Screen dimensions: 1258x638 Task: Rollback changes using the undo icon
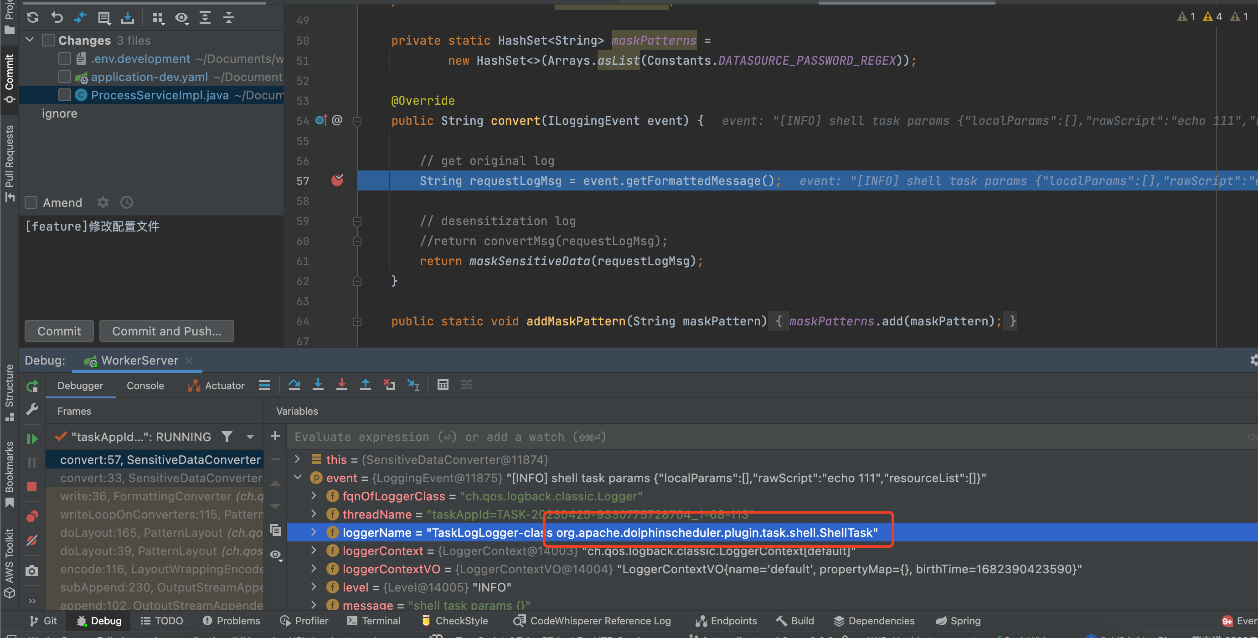(x=57, y=18)
